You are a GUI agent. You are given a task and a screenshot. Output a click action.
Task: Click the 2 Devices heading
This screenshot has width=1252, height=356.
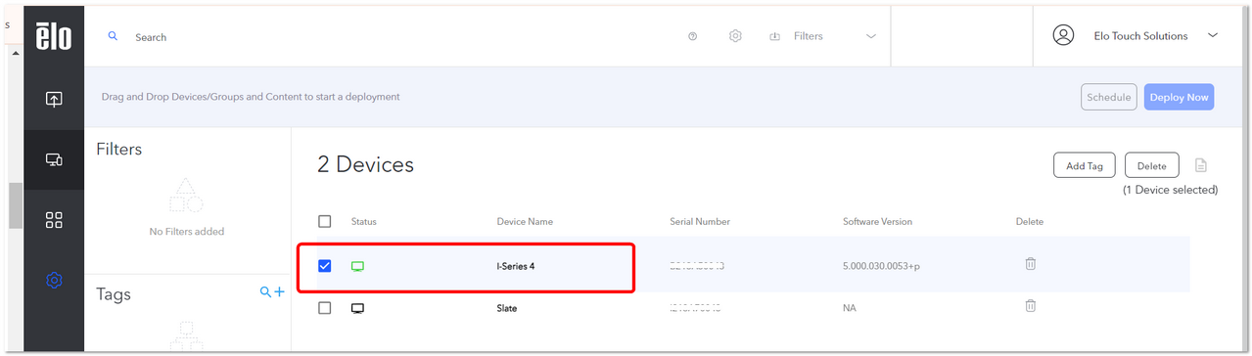point(365,165)
